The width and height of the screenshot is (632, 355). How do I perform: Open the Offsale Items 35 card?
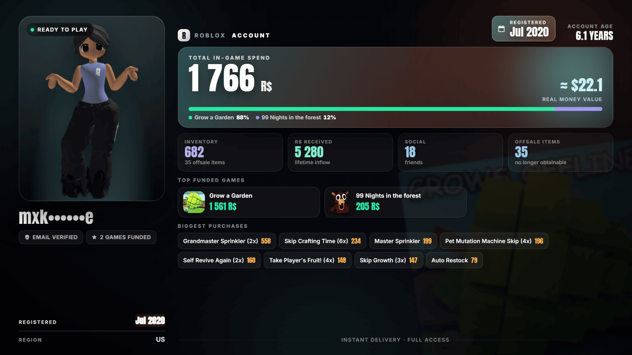561,152
